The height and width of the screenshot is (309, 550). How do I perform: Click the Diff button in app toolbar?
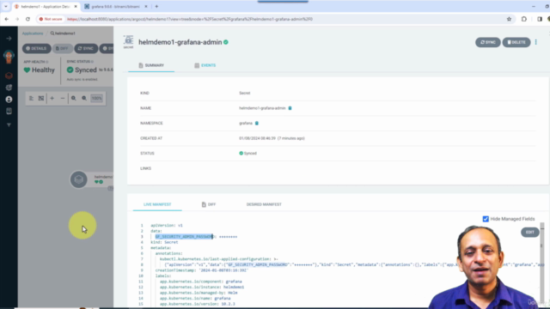63,48
